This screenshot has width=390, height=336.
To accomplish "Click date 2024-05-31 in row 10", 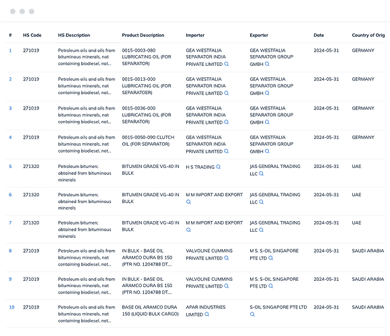I will click(x=326, y=307).
